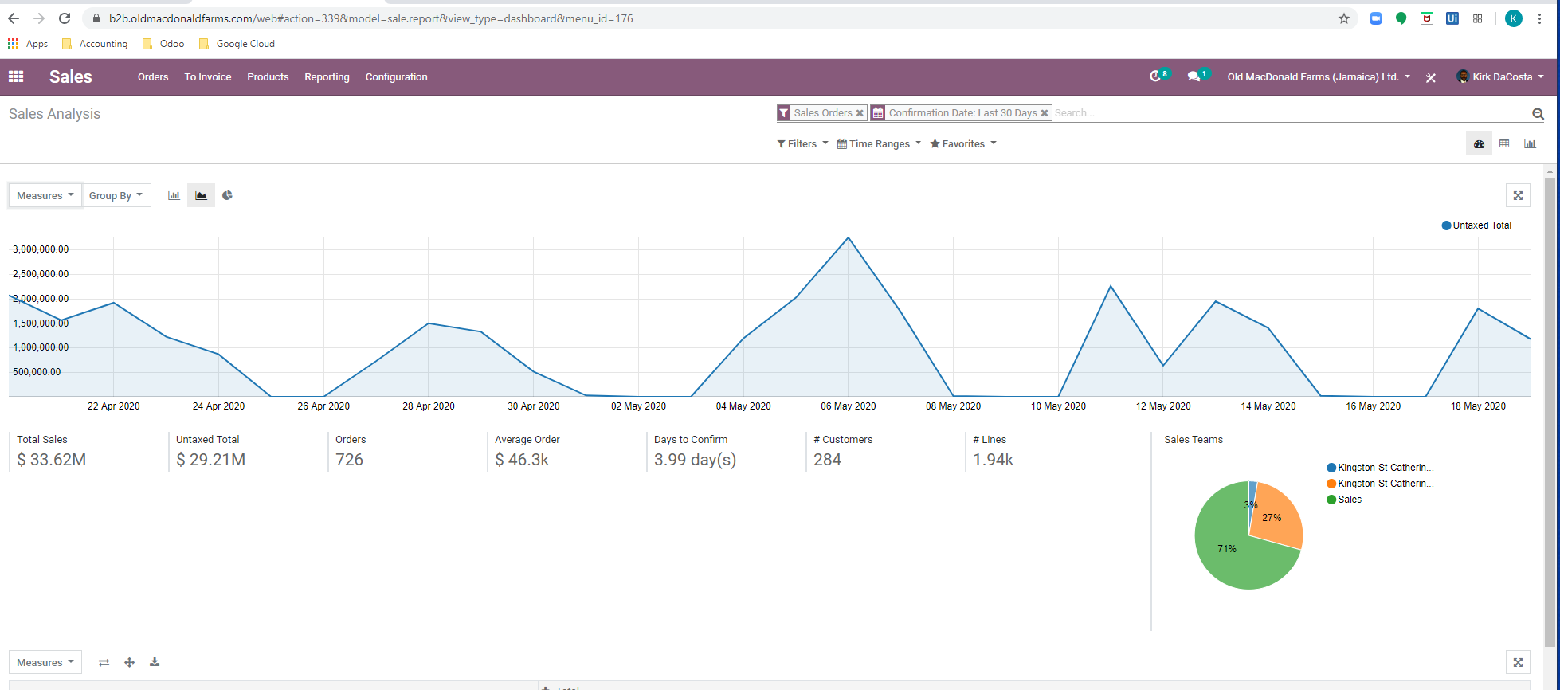The image size is (1560, 690).
Task: Expand the Group By dropdown
Action: point(116,195)
